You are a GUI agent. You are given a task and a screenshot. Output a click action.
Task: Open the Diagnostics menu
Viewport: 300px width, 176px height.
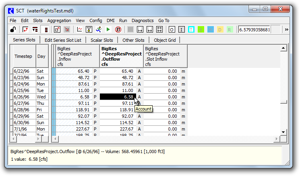143,20
